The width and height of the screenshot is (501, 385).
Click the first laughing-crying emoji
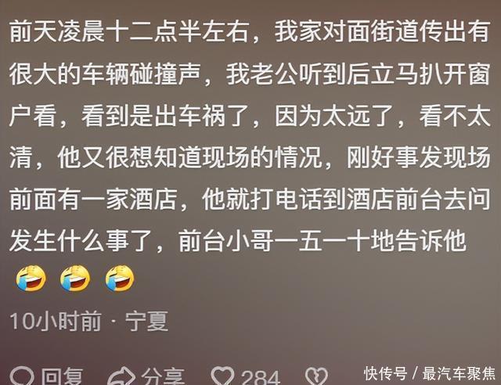point(31,279)
